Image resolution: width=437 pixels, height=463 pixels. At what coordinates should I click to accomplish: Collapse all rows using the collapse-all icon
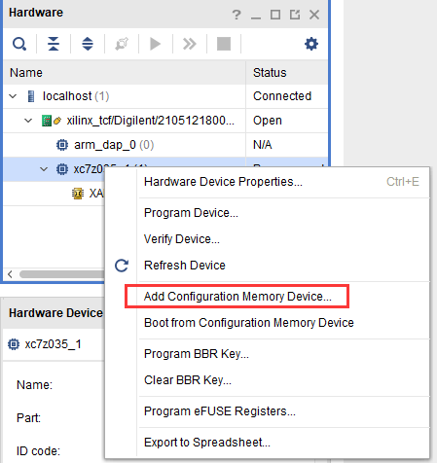tap(54, 44)
